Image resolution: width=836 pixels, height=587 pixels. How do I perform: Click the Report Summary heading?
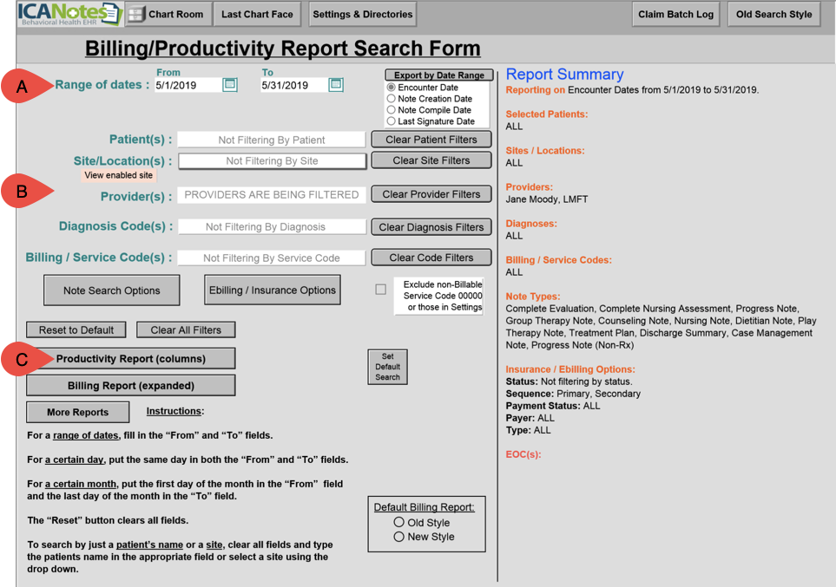(564, 74)
